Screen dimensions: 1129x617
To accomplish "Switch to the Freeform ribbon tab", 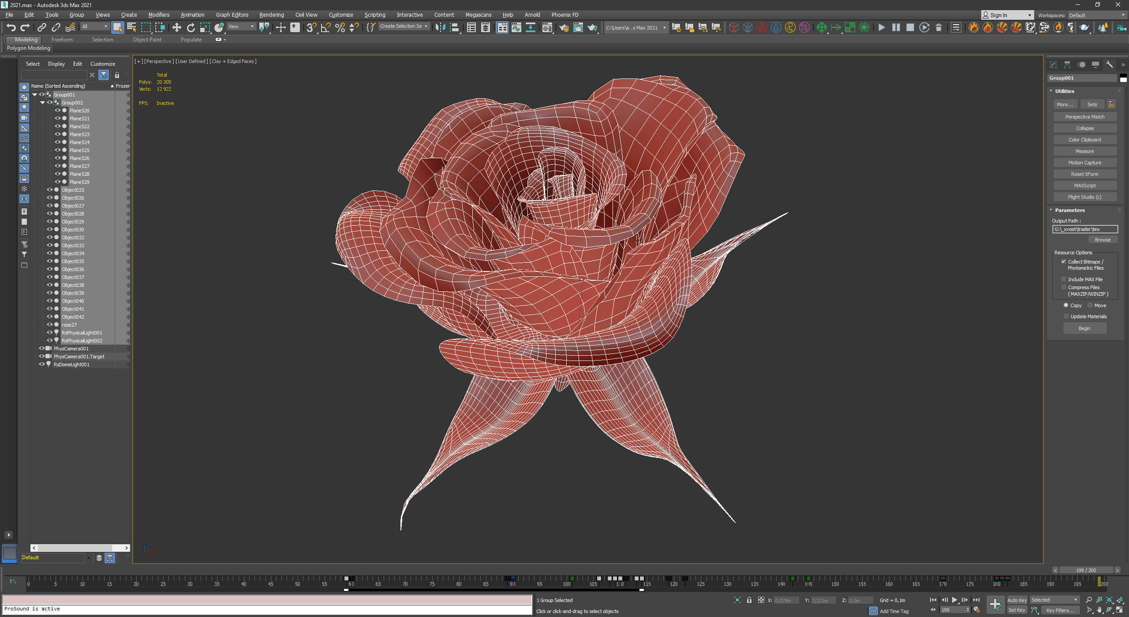I will click(62, 40).
